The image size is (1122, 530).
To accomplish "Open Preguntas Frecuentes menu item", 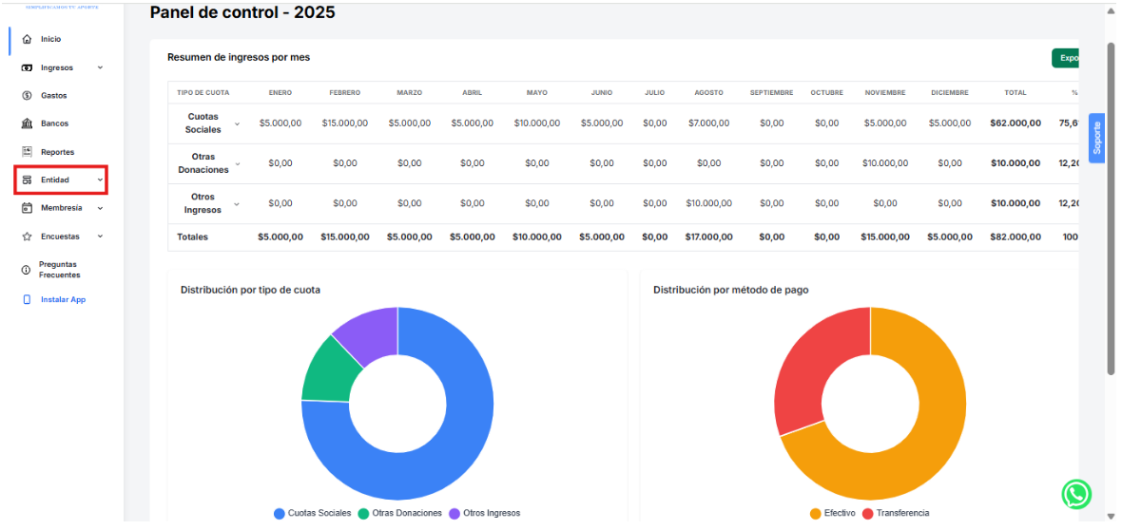I will tap(59, 270).
